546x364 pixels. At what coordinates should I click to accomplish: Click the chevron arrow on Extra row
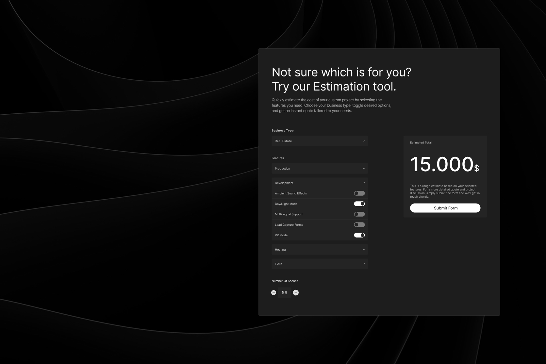coord(364,264)
